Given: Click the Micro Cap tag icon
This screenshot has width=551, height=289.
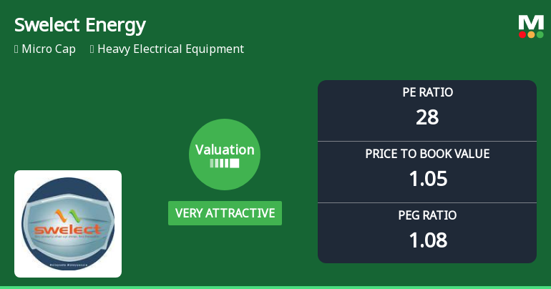Looking at the screenshot, I should tap(16, 49).
